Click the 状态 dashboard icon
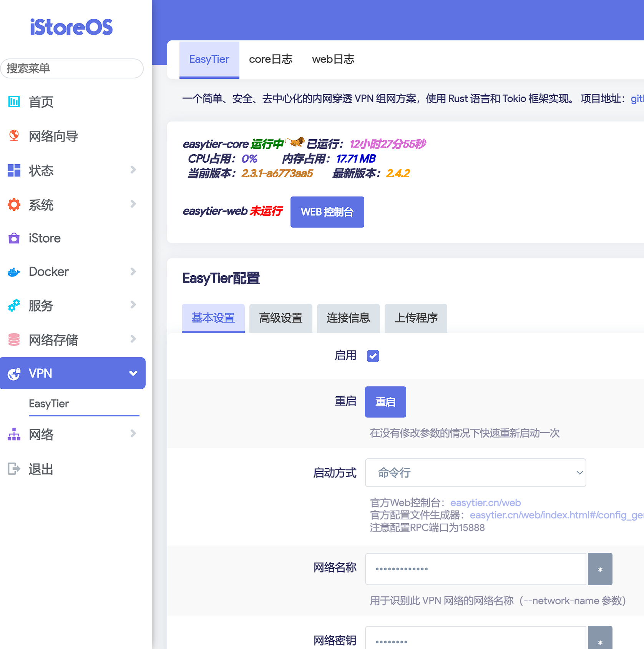The image size is (644, 649). (14, 170)
